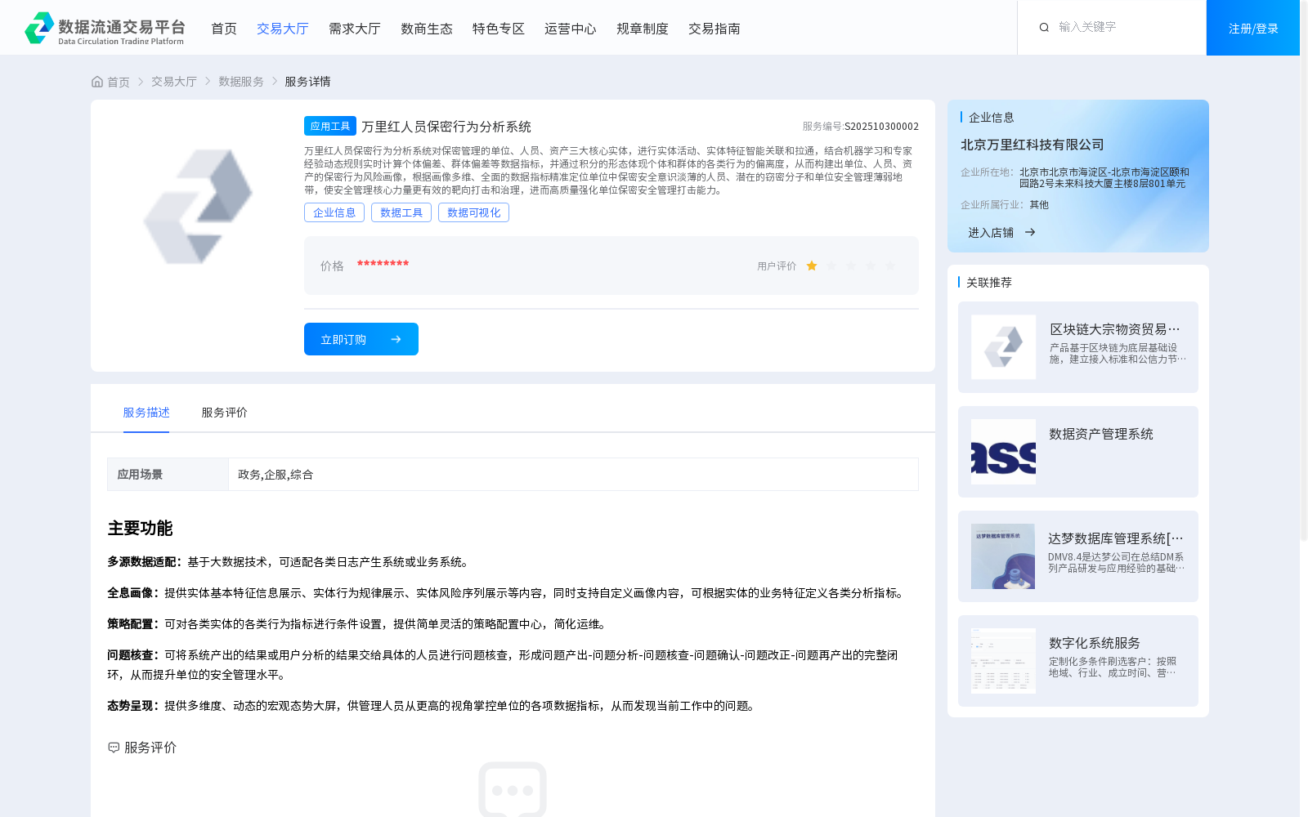The image size is (1308, 817).
Task: Click the 应用工具 badge
Action: click(330, 126)
